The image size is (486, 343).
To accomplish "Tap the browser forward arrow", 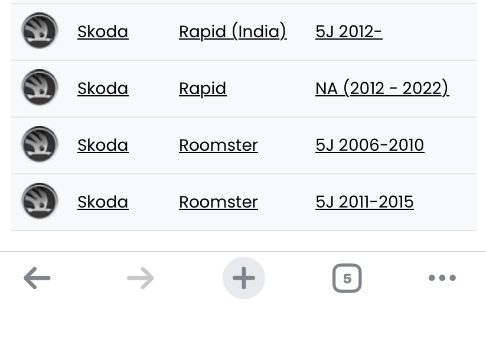I will [x=141, y=278].
